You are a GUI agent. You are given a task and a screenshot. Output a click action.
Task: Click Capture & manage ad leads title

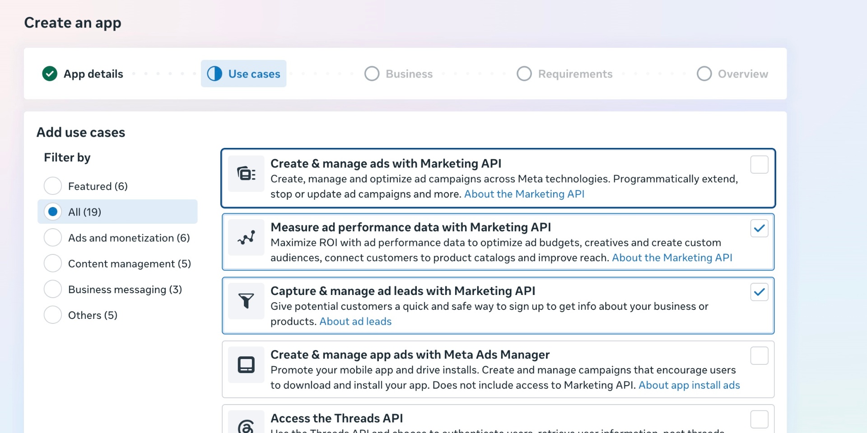click(x=403, y=291)
